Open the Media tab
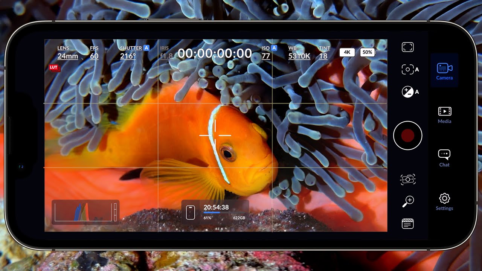The height and width of the screenshot is (271, 482). [x=444, y=115]
